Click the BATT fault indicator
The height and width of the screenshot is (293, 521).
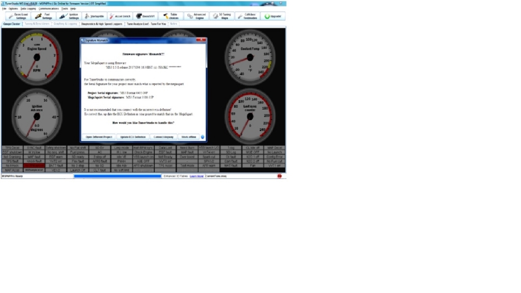[56, 165]
